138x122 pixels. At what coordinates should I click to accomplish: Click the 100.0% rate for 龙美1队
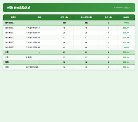pos(126,57)
